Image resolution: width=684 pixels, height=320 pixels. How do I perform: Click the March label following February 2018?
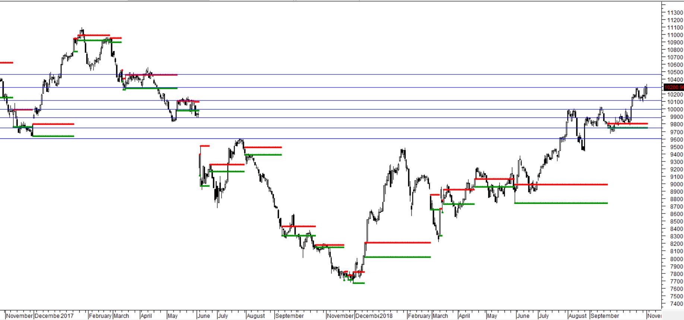point(440,316)
